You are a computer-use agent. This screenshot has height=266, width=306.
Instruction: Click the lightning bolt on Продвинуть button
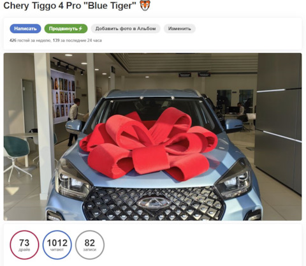pos(80,29)
